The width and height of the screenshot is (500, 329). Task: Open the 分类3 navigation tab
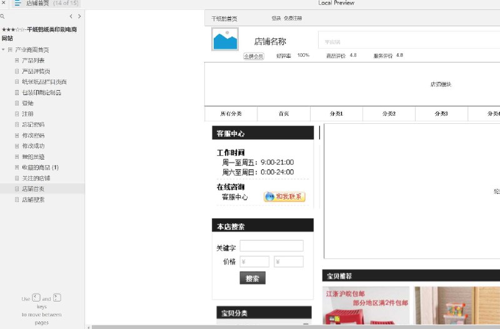pyautogui.click(x=441, y=114)
